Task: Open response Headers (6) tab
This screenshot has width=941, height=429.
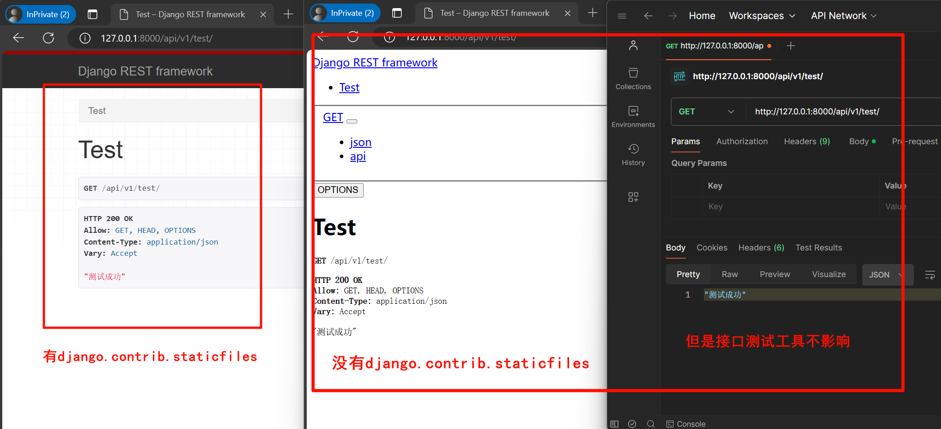Action: click(761, 248)
